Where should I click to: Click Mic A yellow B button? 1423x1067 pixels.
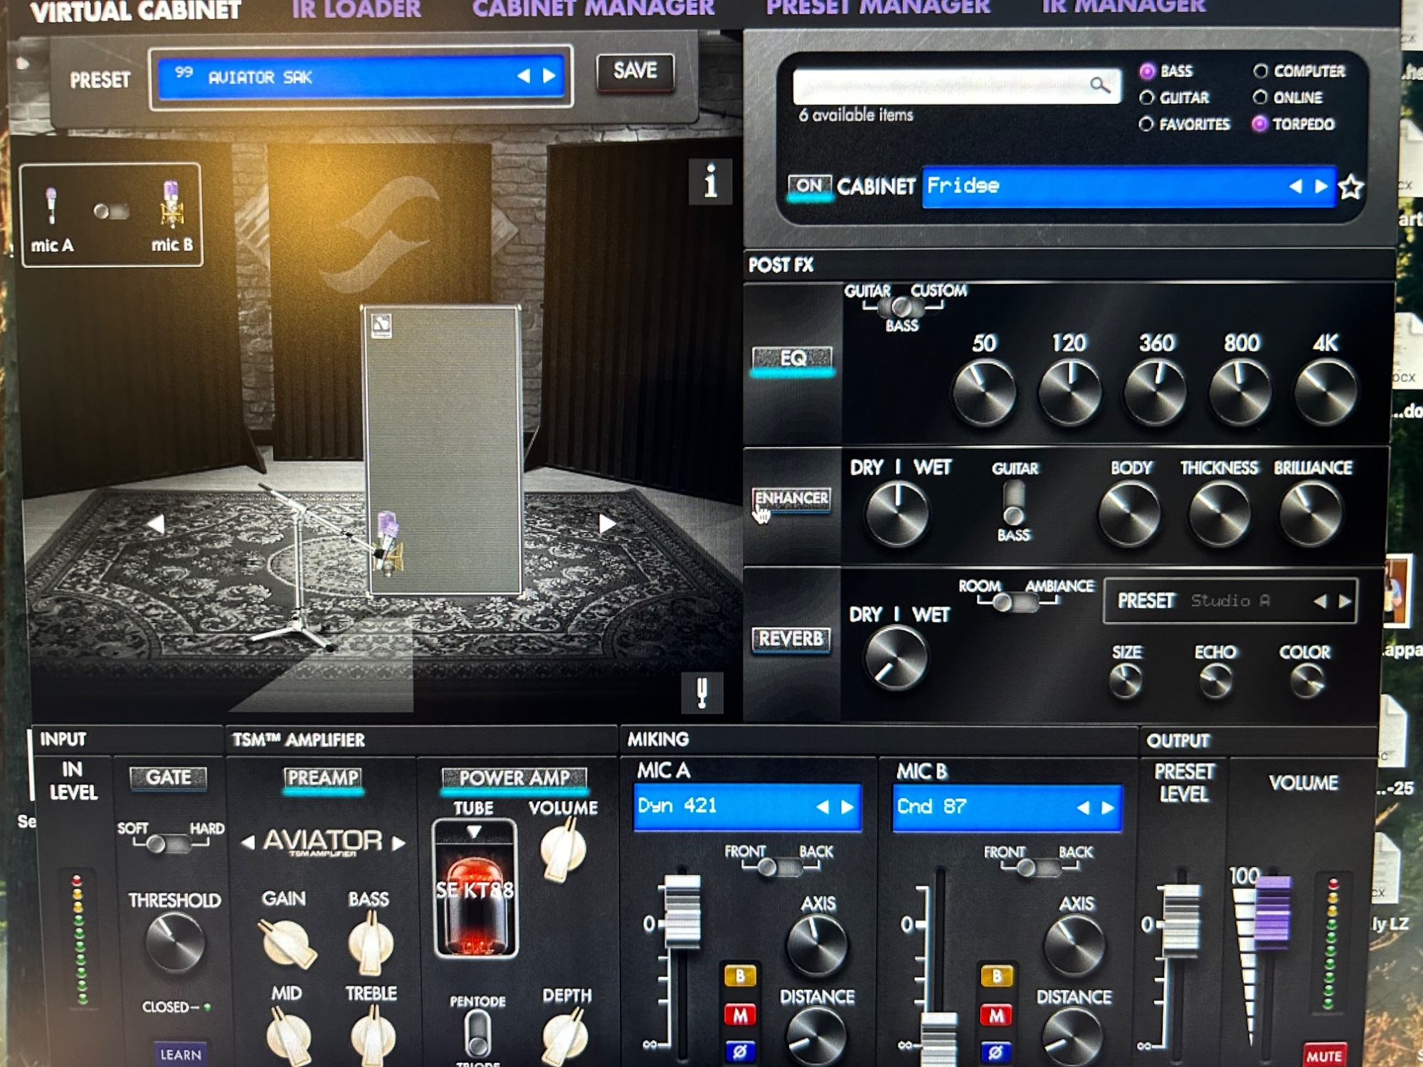point(740,976)
